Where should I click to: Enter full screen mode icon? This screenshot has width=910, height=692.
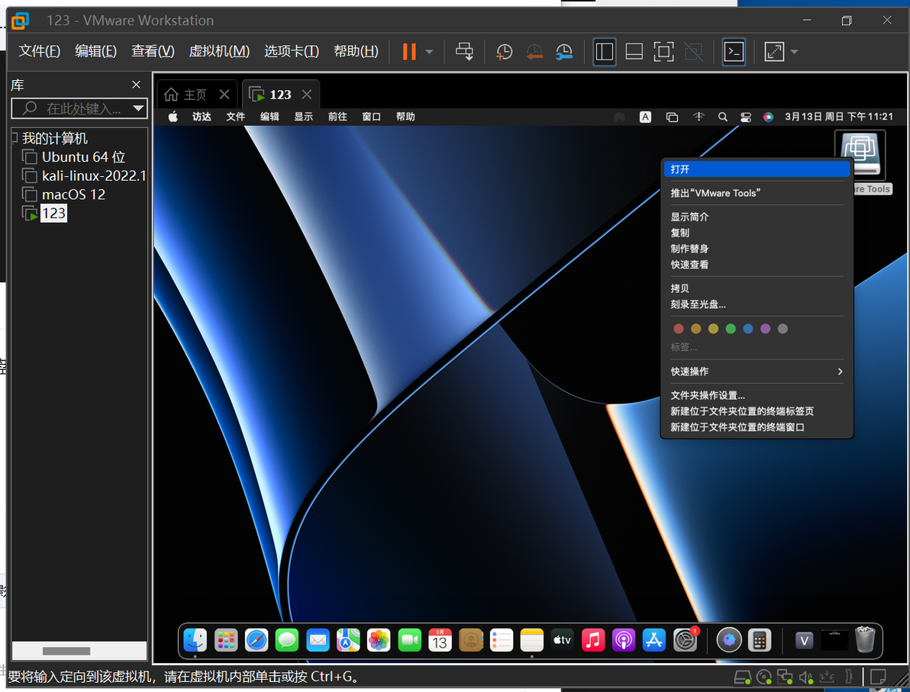pyautogui.click(x=773, y=52)
